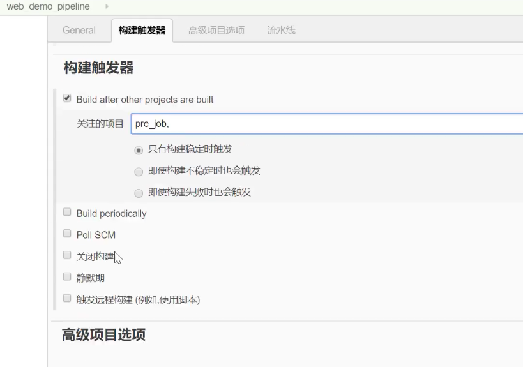Enable the Build periodically checkbox
Viewport: 523px width, 367px height.
67,212
